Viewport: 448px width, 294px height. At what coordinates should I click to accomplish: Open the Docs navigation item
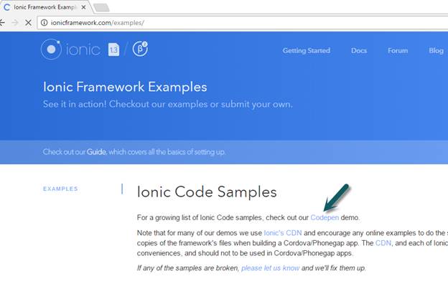click(x=359, y=51)
